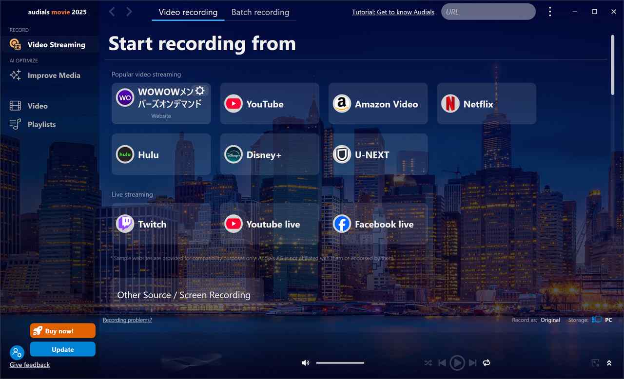Open the player view icon

(595, 363)
